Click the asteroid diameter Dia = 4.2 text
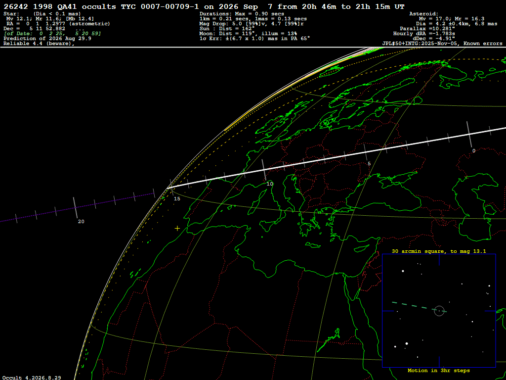Viewport: 506px width, 380px height. [x=457, y=24]
